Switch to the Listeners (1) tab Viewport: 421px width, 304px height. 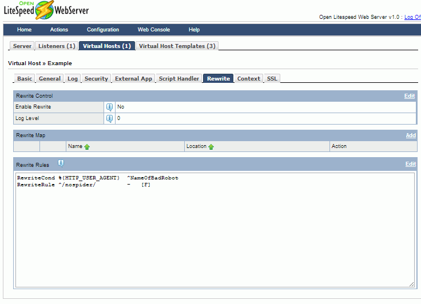point(57,46)
